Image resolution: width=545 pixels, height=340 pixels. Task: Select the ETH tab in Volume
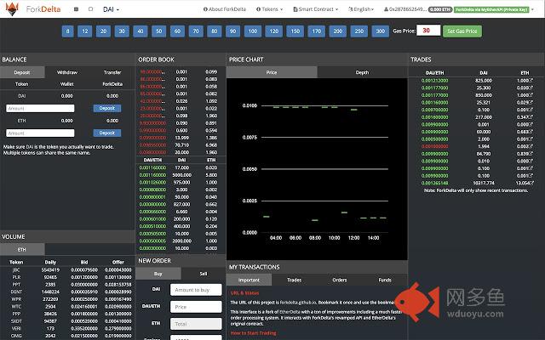(x=22, y=249)
